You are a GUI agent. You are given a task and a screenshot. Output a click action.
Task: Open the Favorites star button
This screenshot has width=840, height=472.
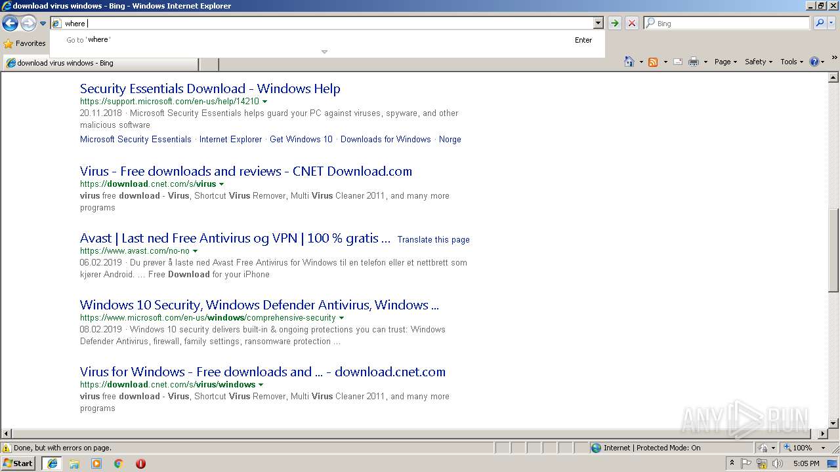(24, 43)
